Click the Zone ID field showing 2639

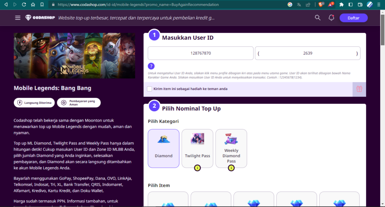point(308,53)
